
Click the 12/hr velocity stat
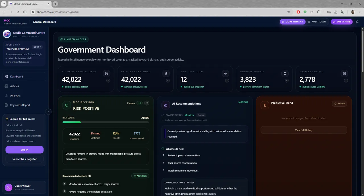point(116,135)
